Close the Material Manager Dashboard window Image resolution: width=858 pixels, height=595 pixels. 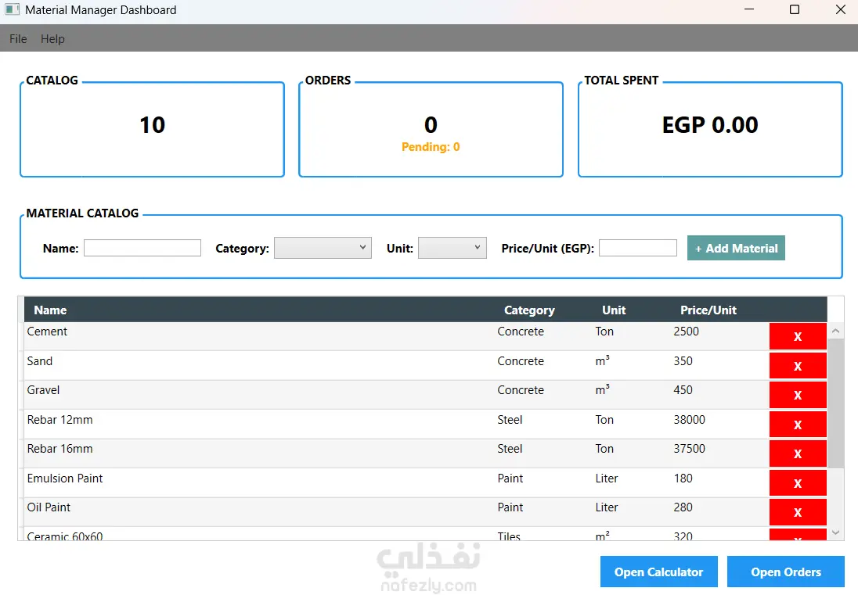(841, 9)
